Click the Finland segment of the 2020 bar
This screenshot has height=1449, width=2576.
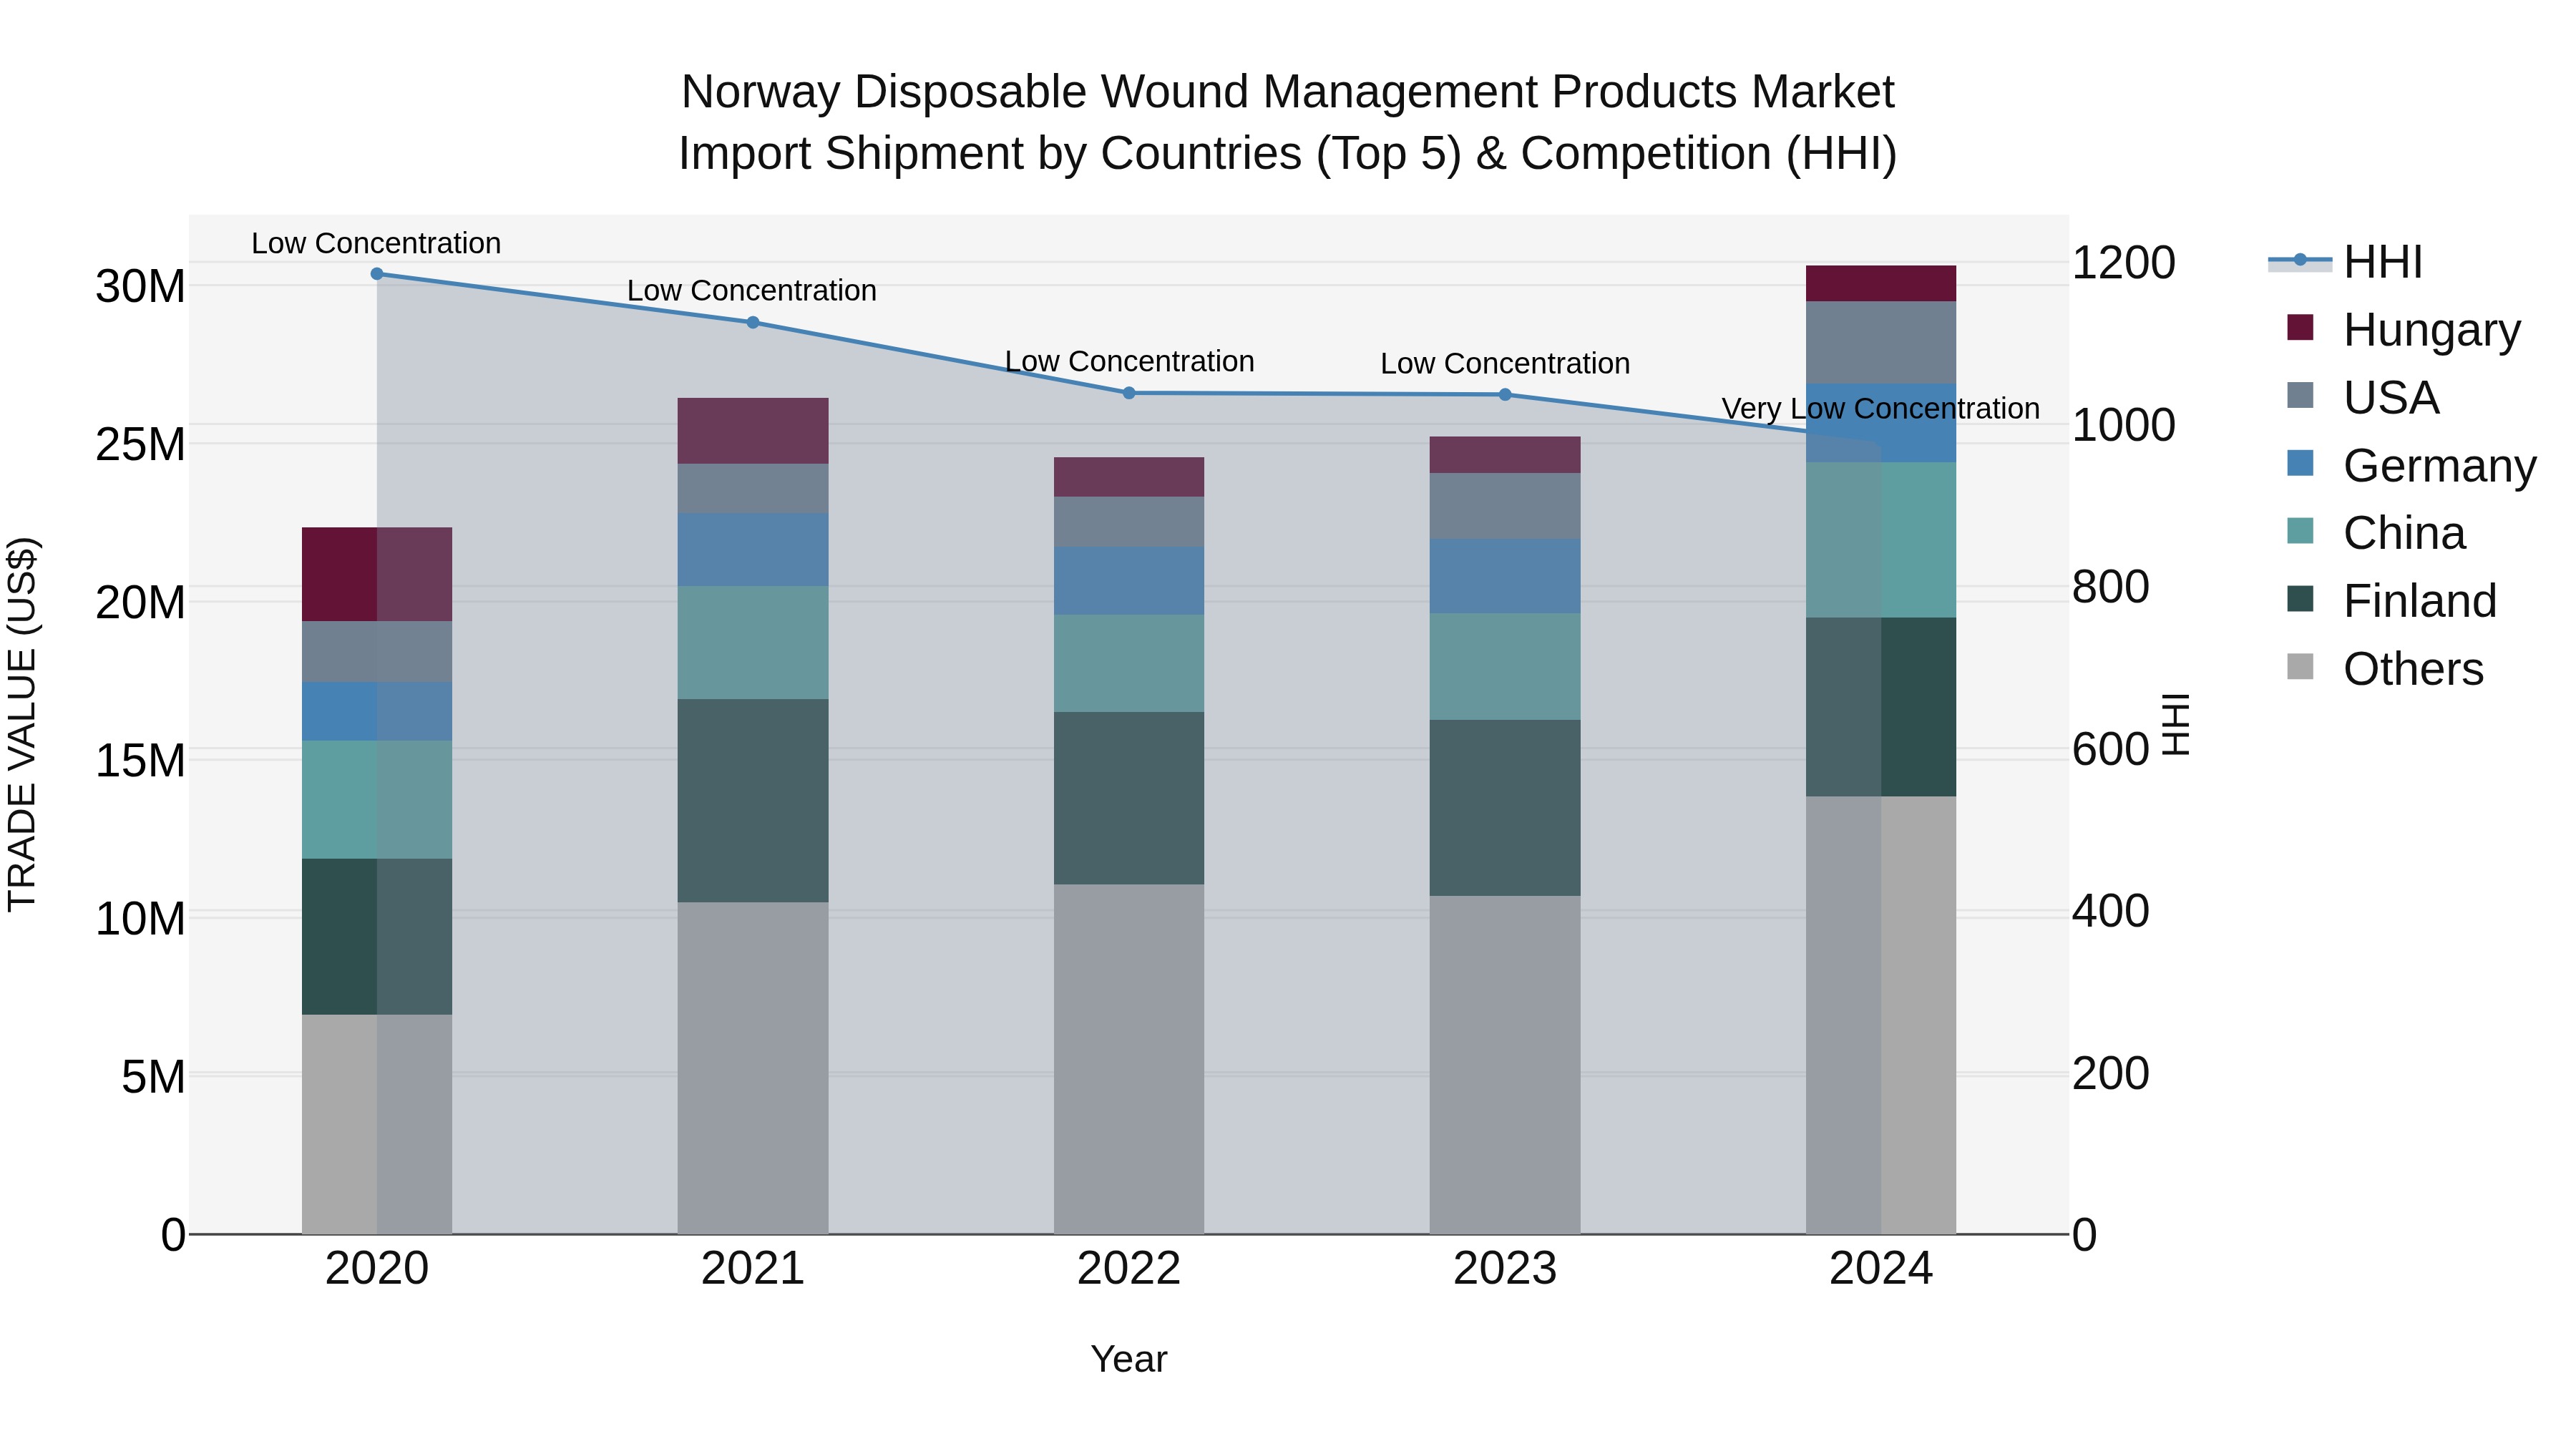pos(377,937)
